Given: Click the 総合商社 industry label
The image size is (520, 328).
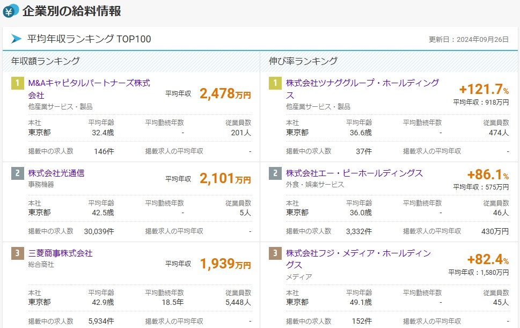Looking at the screenshot, I should (41, 265).
